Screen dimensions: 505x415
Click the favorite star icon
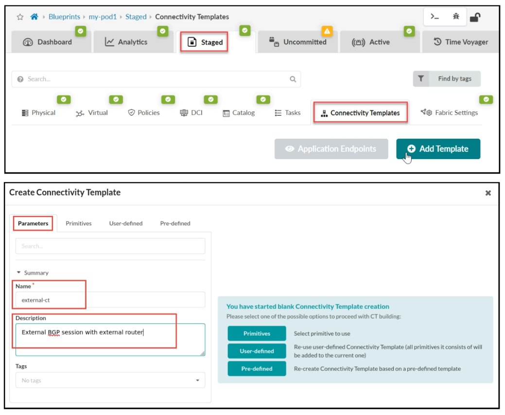pos(20,17)
